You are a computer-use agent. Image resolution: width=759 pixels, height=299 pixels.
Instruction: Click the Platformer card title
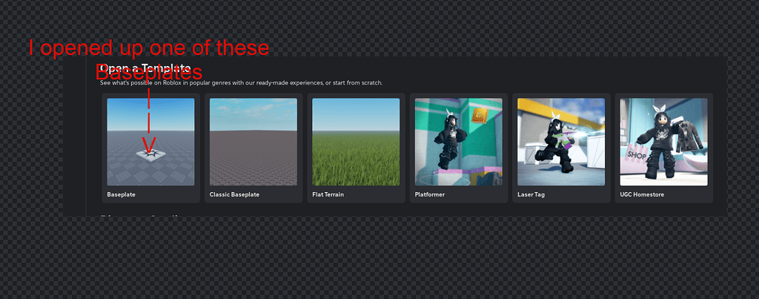429,194
